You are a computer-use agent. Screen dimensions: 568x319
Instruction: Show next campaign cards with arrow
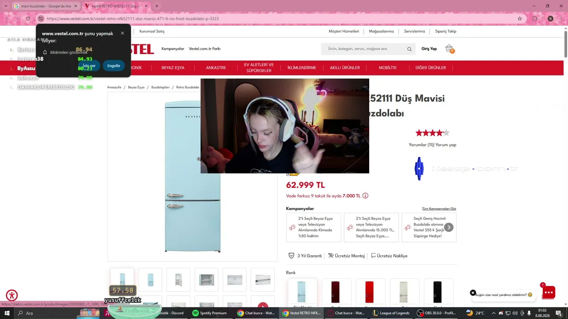(449, 227)
